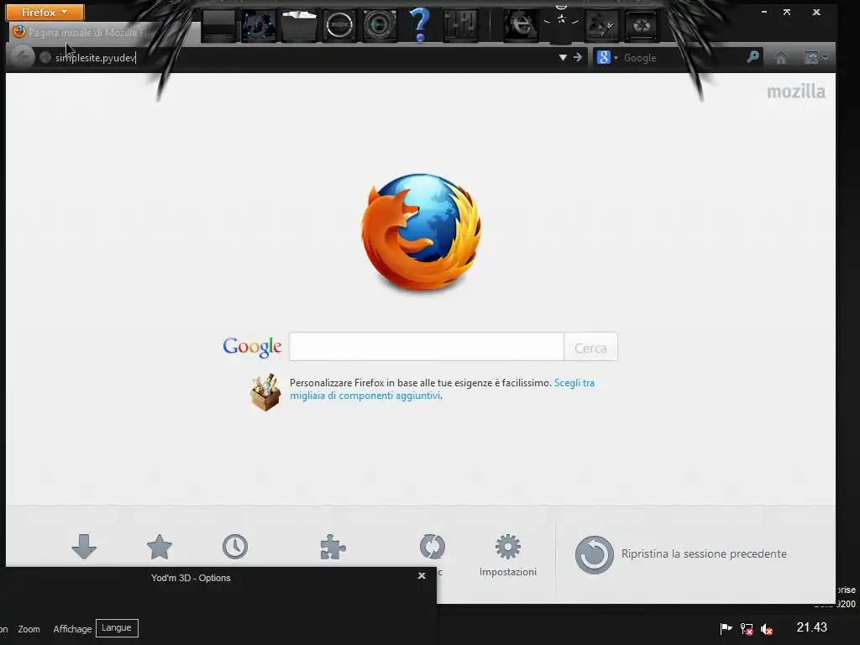Screen dimensions: 860x645
Task: Launch the Internet Explorer dock icon
Action: 520,25
